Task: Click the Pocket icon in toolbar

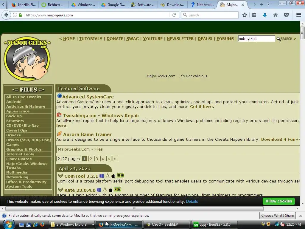Action: tap(286, 15)
